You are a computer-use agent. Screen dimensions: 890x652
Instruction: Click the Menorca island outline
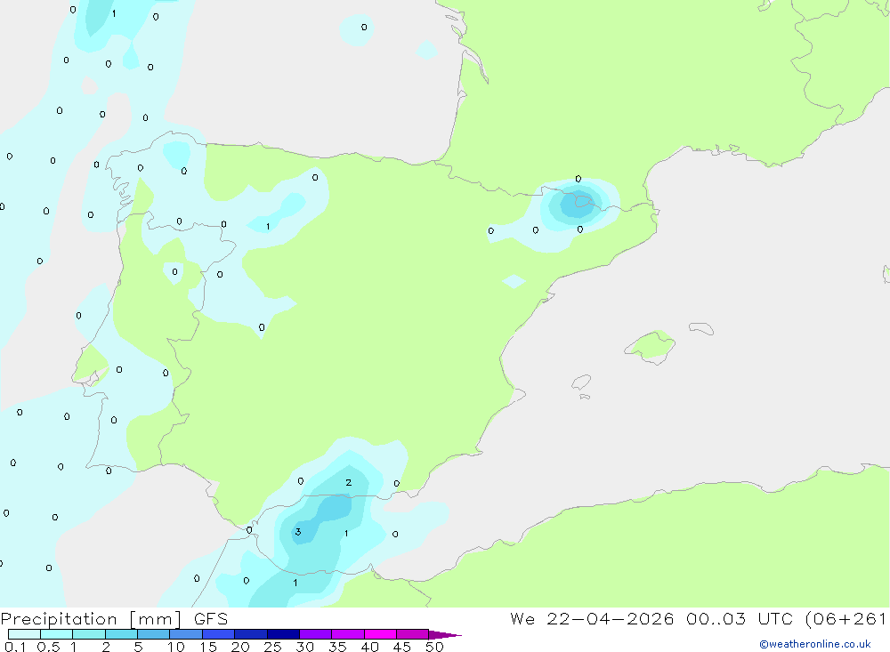(701, 328)
